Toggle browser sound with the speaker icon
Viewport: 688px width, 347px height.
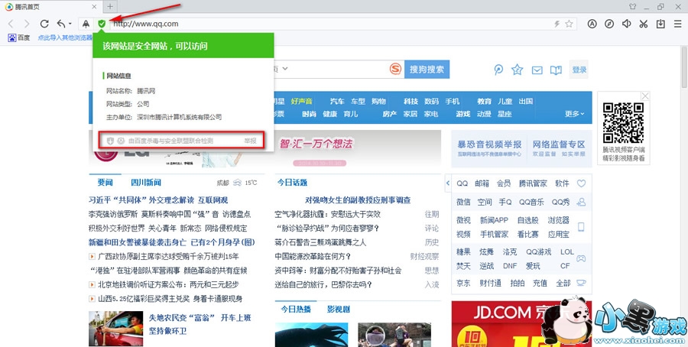pos(627,24)
